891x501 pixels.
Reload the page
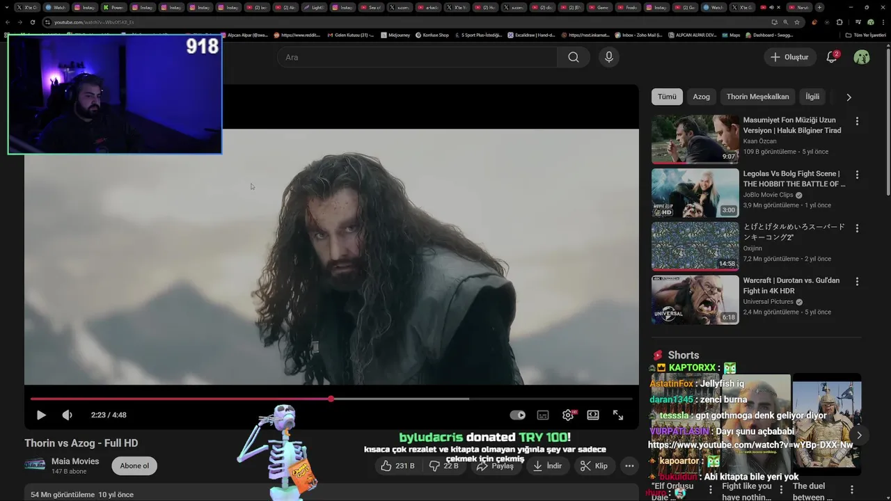33,22
